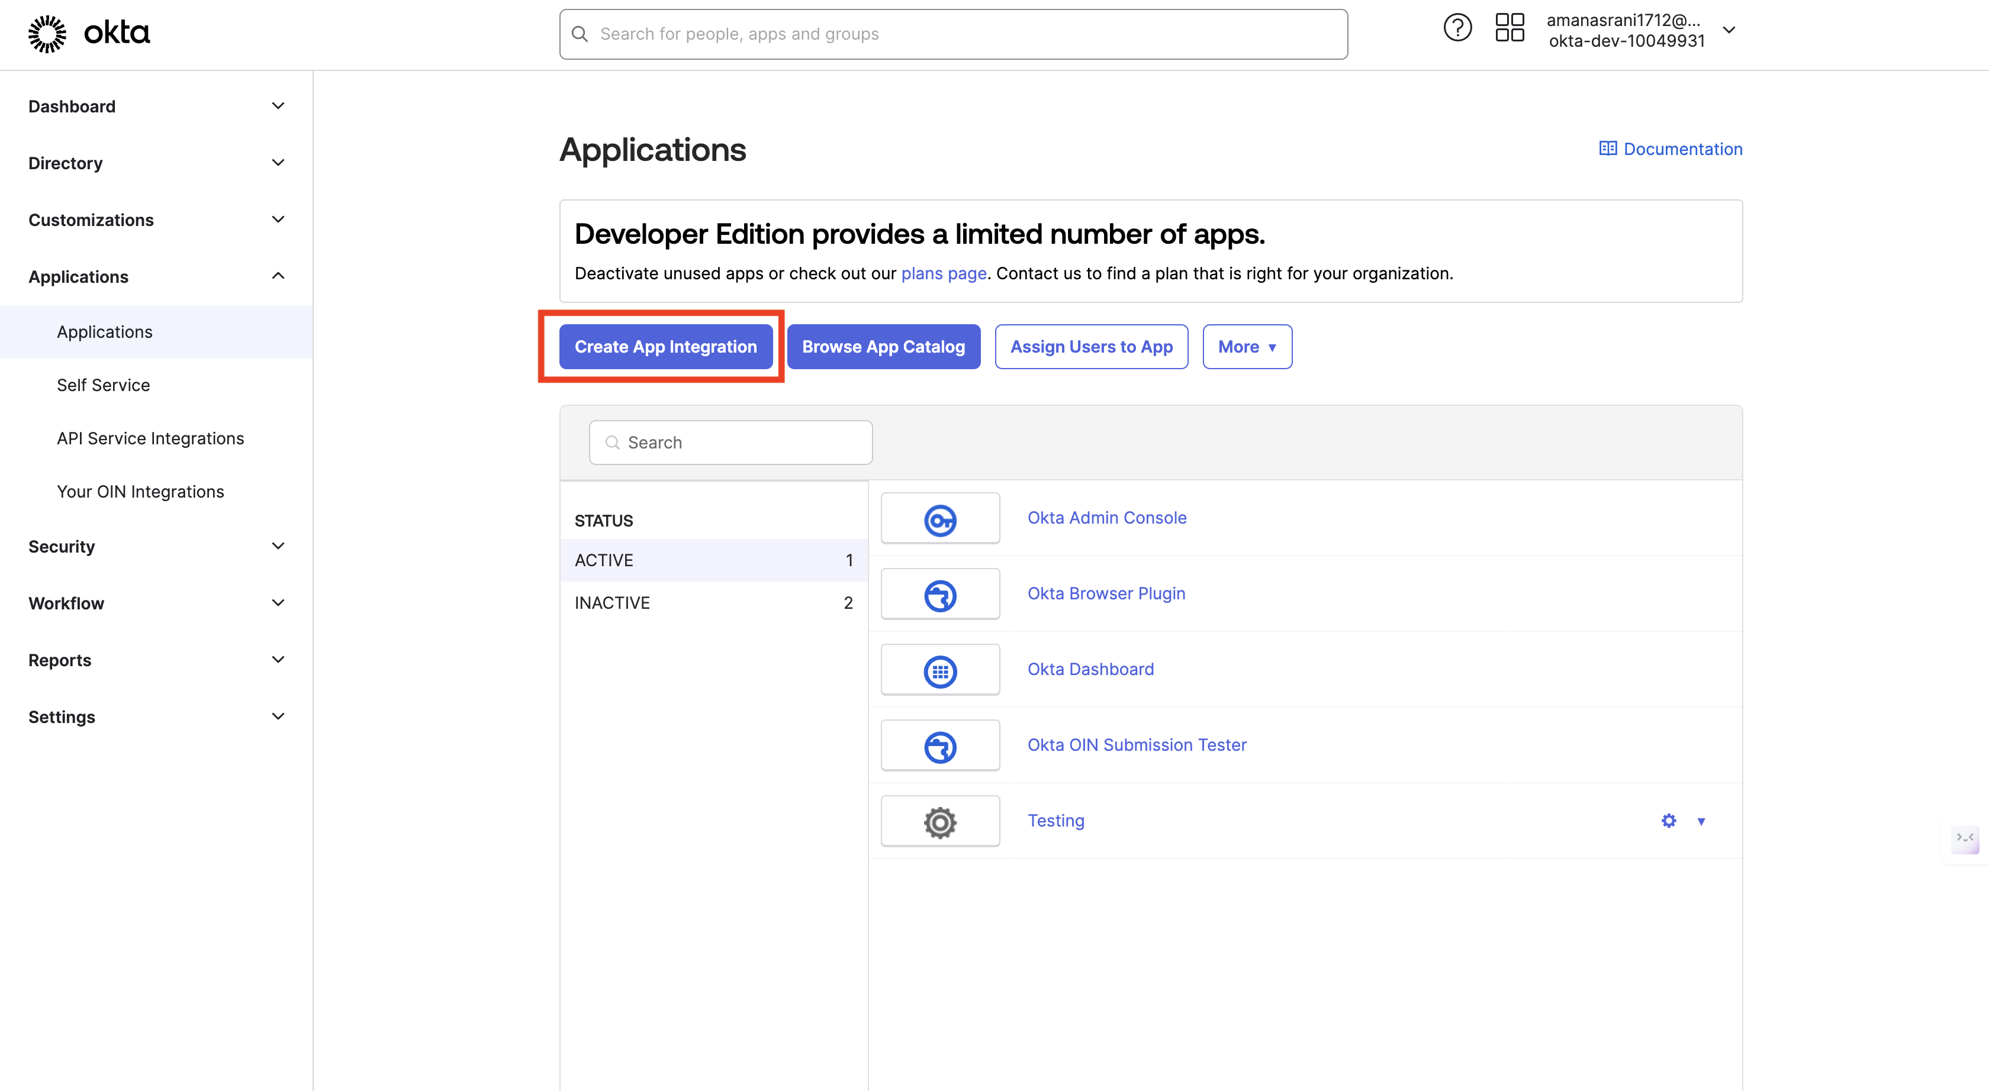The image size is (1989, 1091).
Task: Filter by INACTIVE status
Action: click(x=715, y=603)
